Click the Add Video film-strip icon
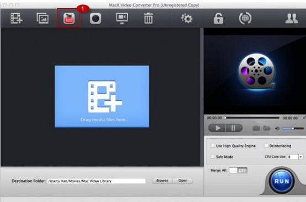The height and width of the screenshot is (202, 306). pos(17,19)
